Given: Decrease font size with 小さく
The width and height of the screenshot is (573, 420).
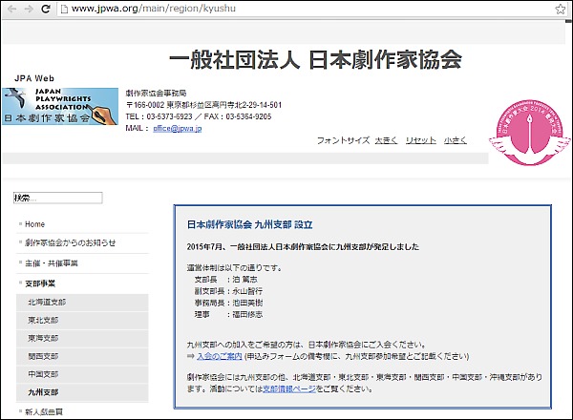Looking at the screenshot, I should click(455, 140).
